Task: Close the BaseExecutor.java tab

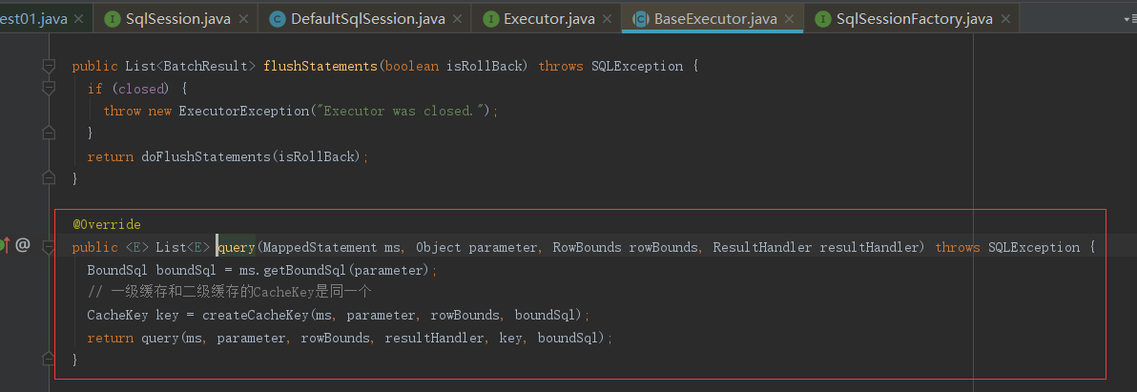Action: pos(791,20)
